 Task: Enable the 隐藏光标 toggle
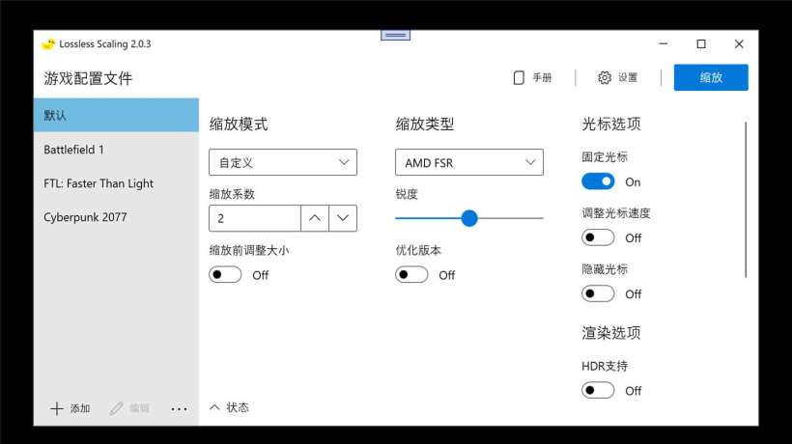tap(598, 293)
